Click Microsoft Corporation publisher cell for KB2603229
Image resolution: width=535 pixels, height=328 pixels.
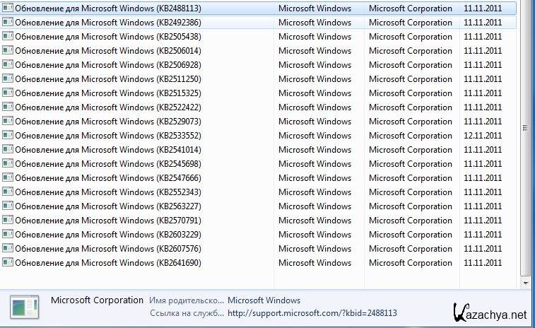coord(411,235)
